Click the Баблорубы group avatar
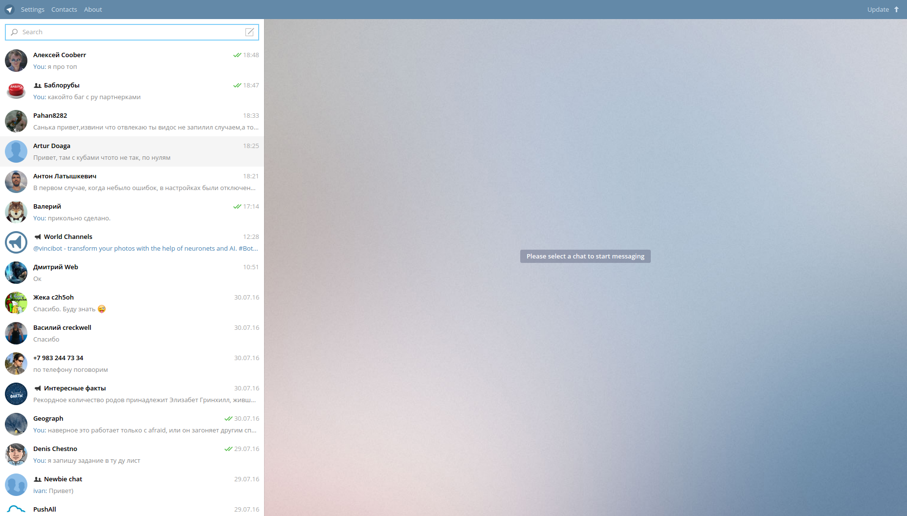This screenshot has height=516, width=907. pyautogui.click(x=16, y=91)
